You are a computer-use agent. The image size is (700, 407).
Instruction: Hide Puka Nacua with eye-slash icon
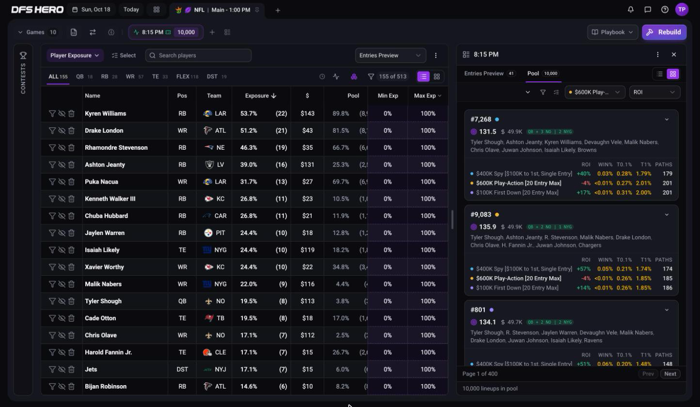(62, 182)
